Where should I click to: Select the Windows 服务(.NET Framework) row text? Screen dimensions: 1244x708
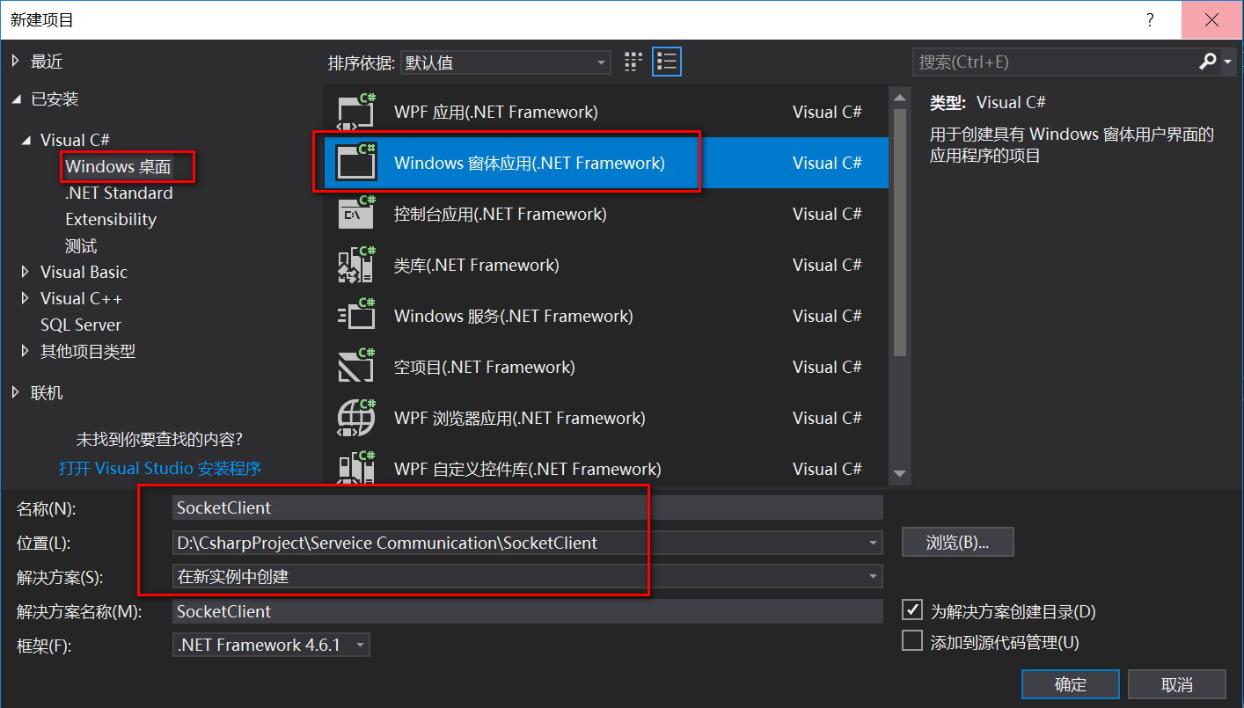click(514, 316)
